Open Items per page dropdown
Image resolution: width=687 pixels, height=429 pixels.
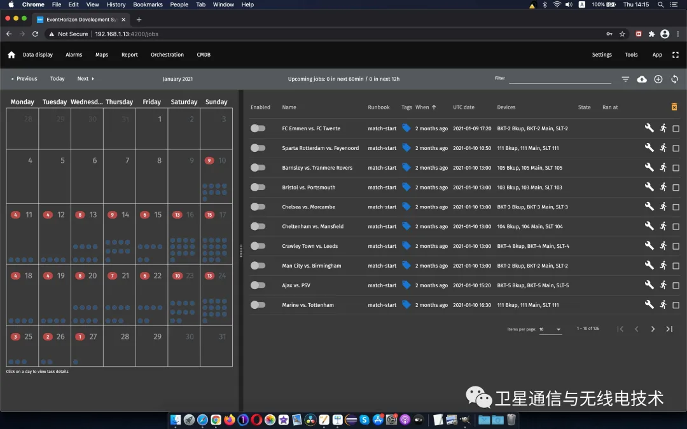point(550,329)
